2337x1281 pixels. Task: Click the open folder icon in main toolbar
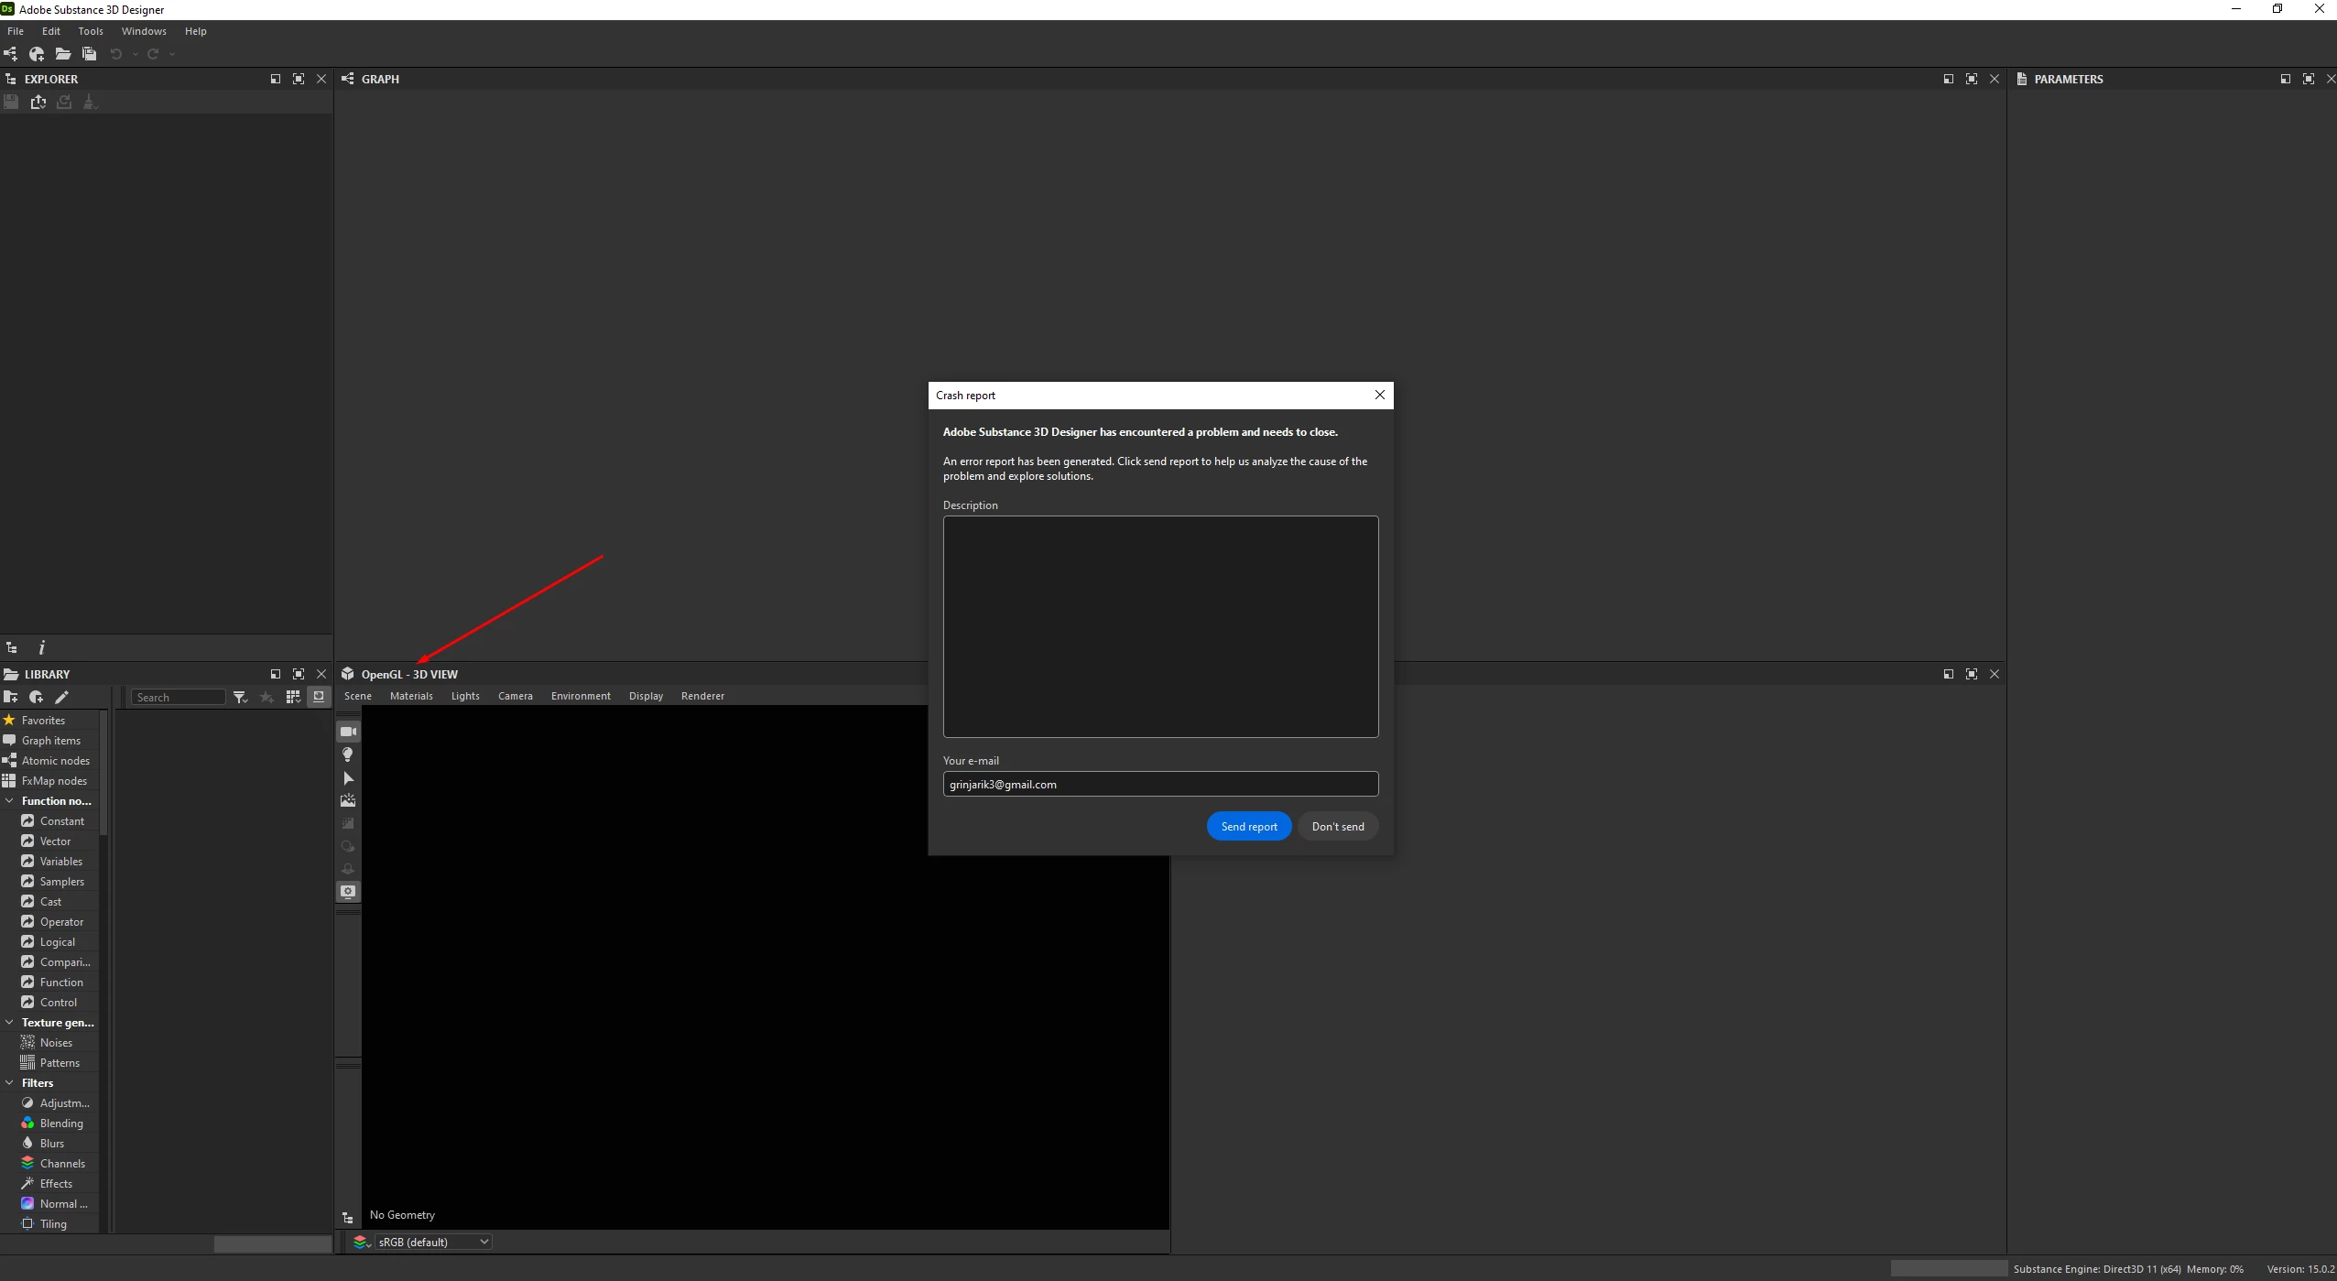62,54
